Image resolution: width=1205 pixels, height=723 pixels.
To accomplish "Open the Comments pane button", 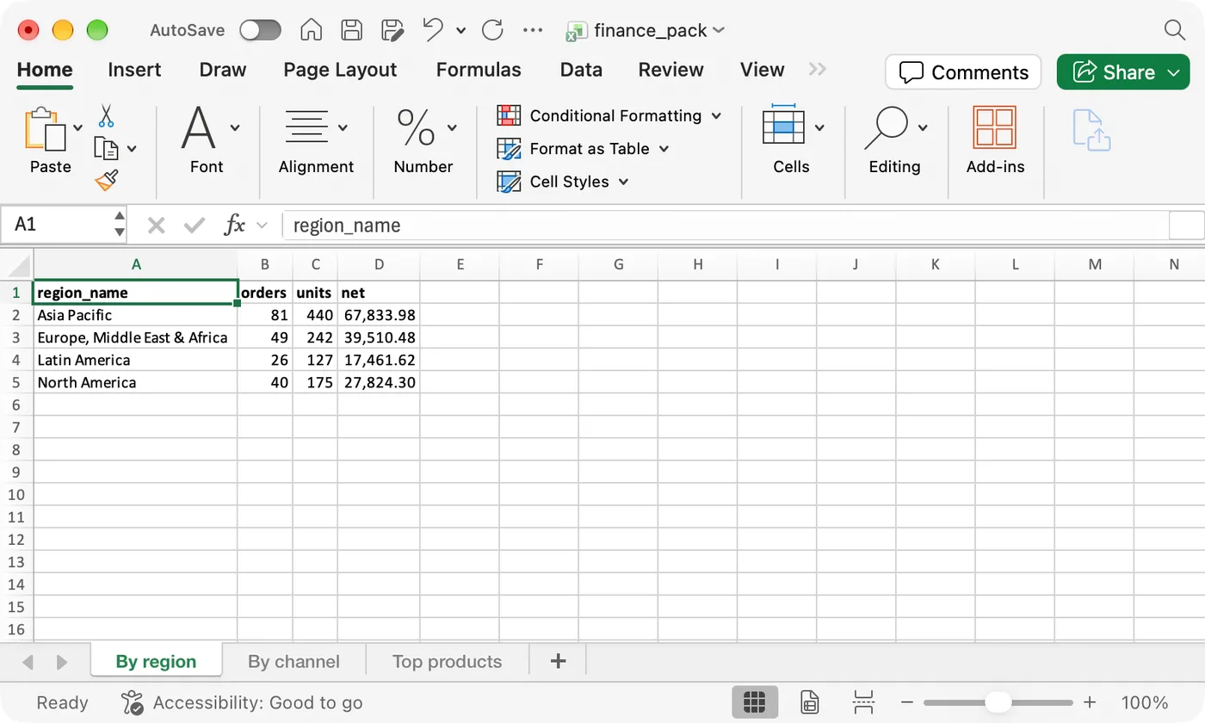I will 963,72.
